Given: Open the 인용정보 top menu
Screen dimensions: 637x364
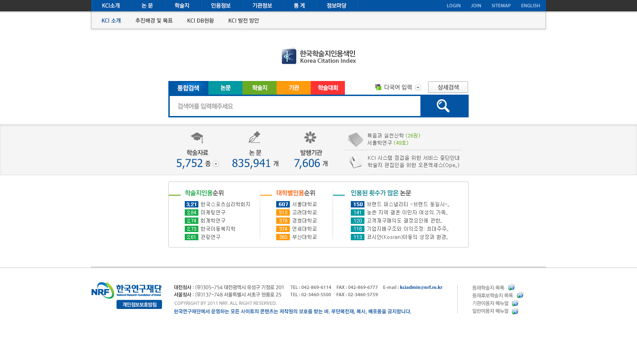Looking at the screenshot, I should tap(221, 5).
